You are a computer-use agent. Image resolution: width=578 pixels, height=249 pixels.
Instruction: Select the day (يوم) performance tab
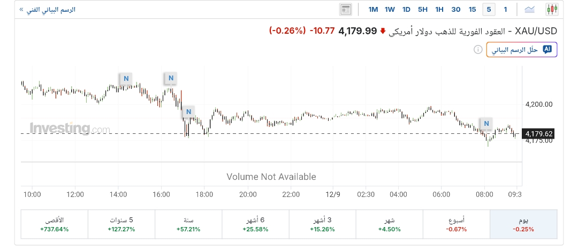click(523, 224)
